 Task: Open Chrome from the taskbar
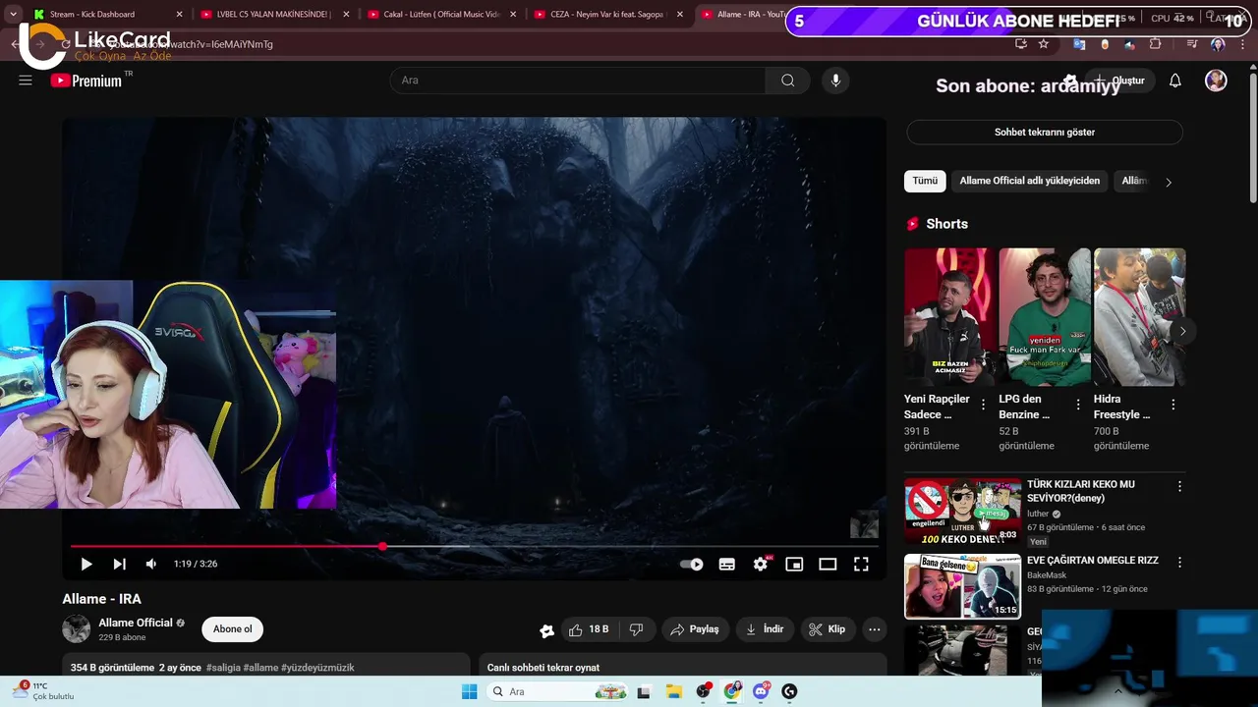731,691
